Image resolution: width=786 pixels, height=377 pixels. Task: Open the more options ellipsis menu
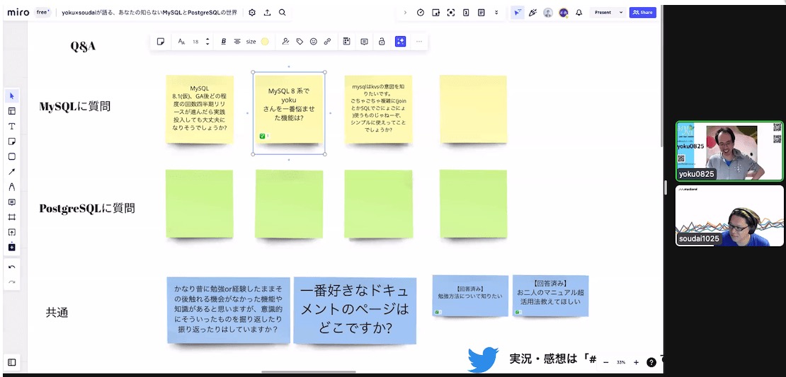418,42
